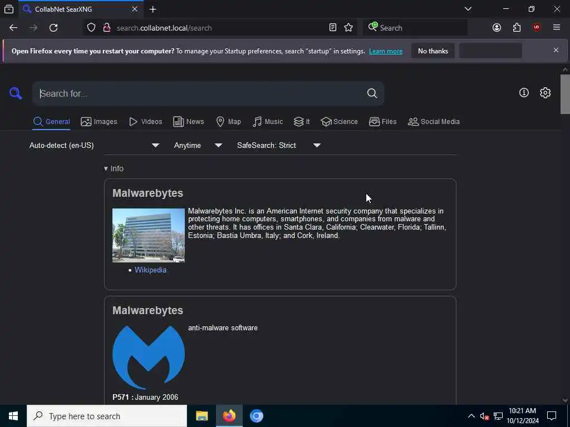Go back with the browser back arrow
The height and width of the screenshot is (427, 570).
[x=13, y=28]
